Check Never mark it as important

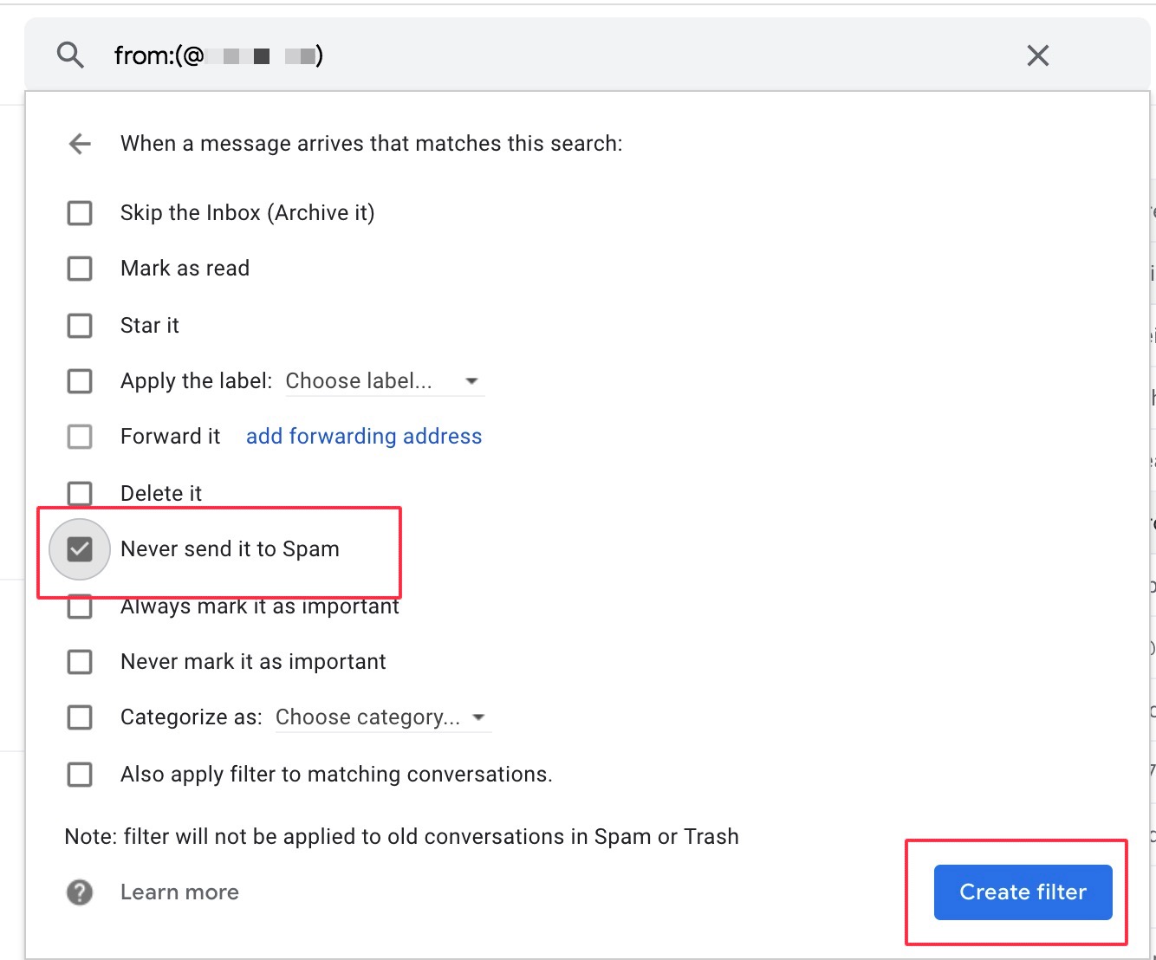pos(79,661)
